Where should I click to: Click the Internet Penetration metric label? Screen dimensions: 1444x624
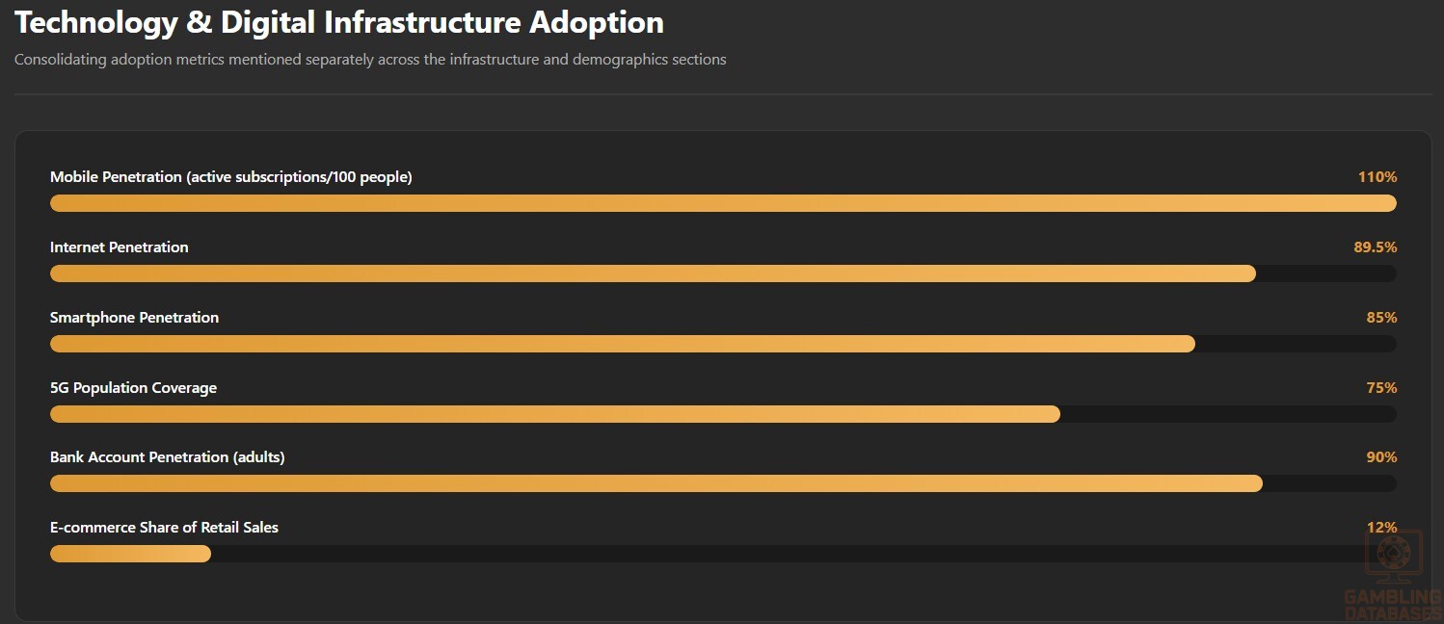pos(120,247)
